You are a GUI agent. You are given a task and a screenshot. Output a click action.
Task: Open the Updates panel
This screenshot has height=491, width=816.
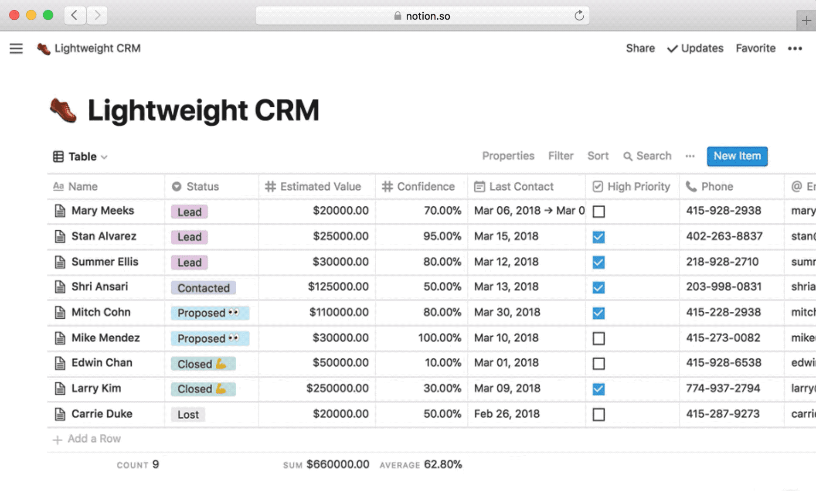click(x=695, y=48)
